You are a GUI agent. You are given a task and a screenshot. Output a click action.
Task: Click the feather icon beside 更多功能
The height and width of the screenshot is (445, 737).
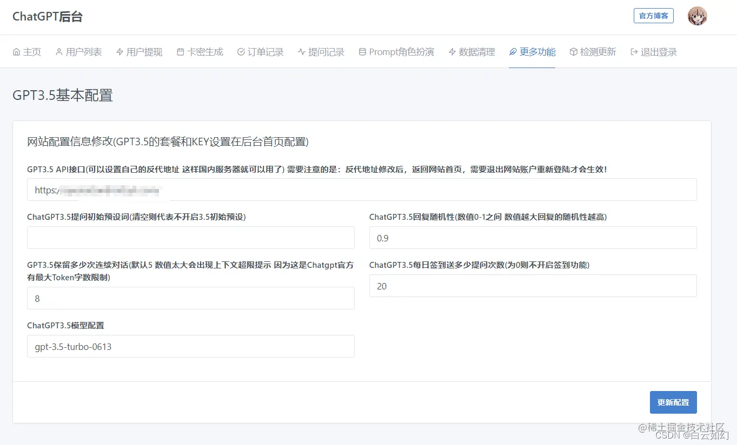click(x=513, y=52)
